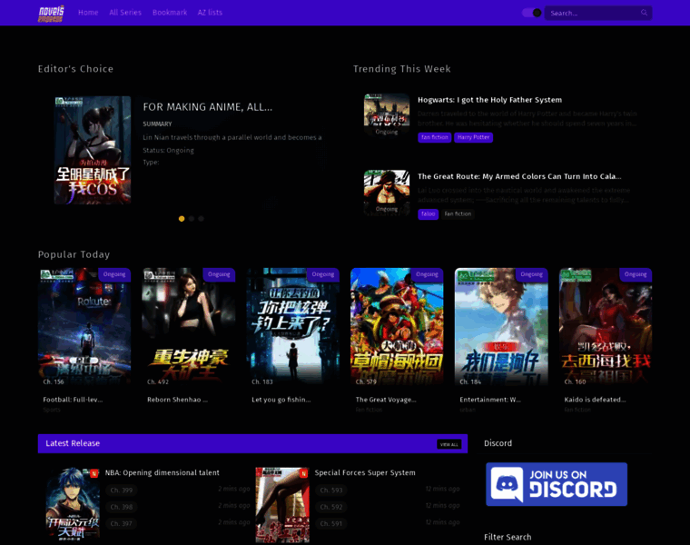690x545 pixels.
Task: Select the third Editor's Choice carousel dot
Action: click(202, 219)
